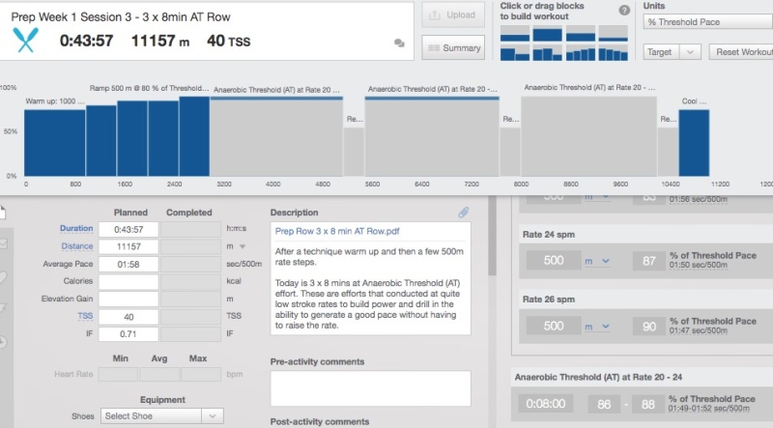Image resolution: width=773 pixels, height=428 pixels.
Task: Click the TSS link label
Action: [85, 316]
